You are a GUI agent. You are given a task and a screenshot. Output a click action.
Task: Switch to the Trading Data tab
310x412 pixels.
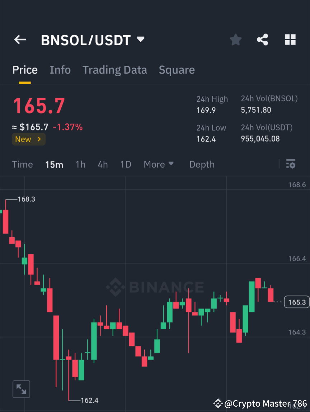[x=114, y=70]
